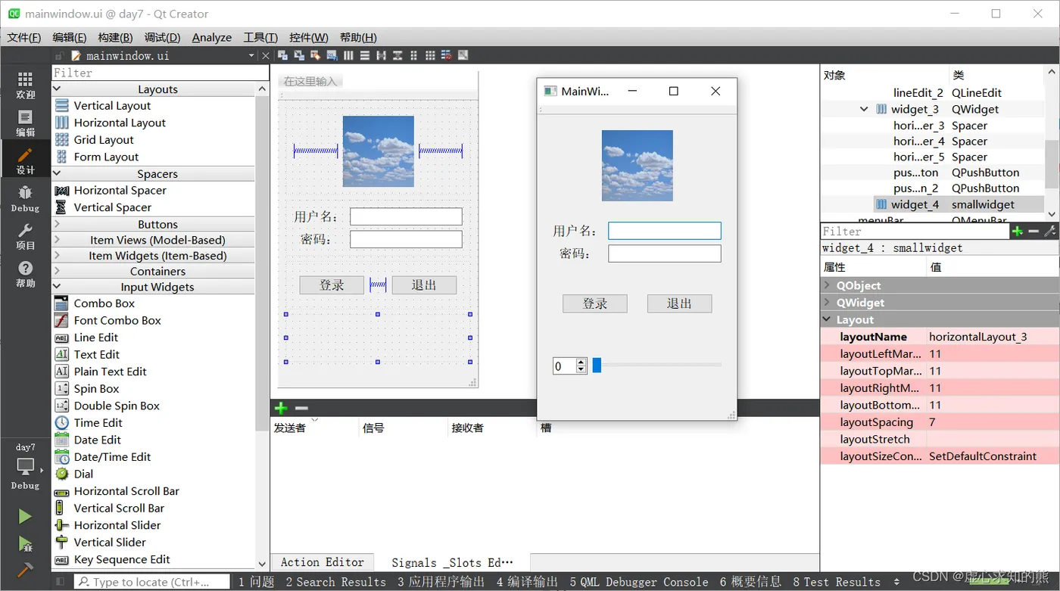Collapse the Spacers widget category
This screenshot has width=1060, height=591.
(x=58, y=173)
